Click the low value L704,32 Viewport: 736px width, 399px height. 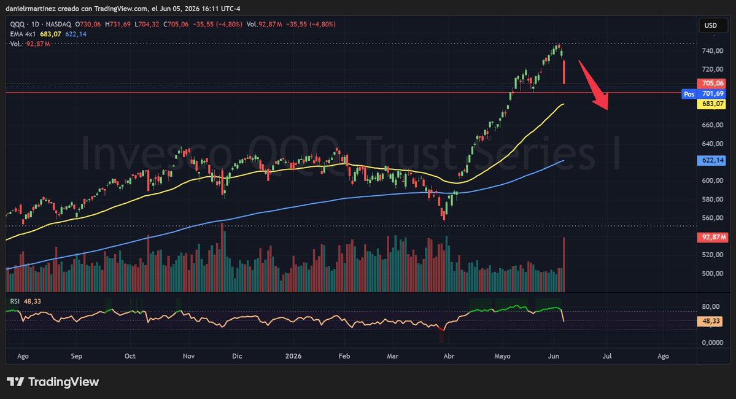(x=147, y=24)
